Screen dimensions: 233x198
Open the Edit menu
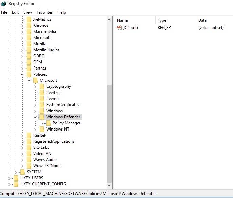[15, 12]
